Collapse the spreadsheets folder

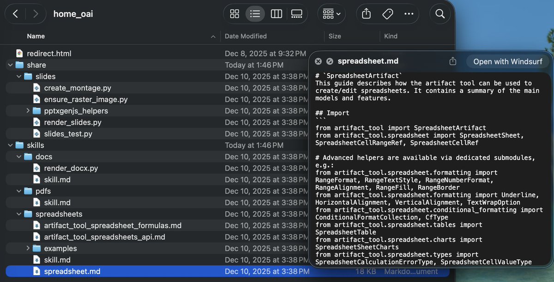click(18, 214)
